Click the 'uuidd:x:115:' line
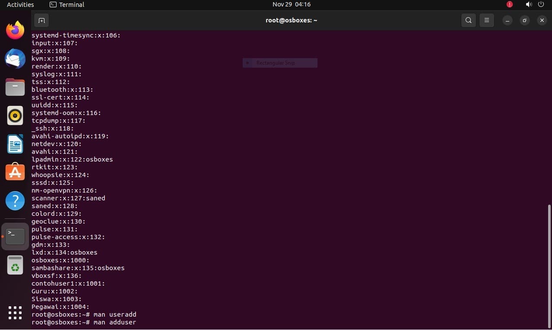Image resolution: width=552 pixels, height=330 pixels. pyautogui.click(x=55, y=105)
